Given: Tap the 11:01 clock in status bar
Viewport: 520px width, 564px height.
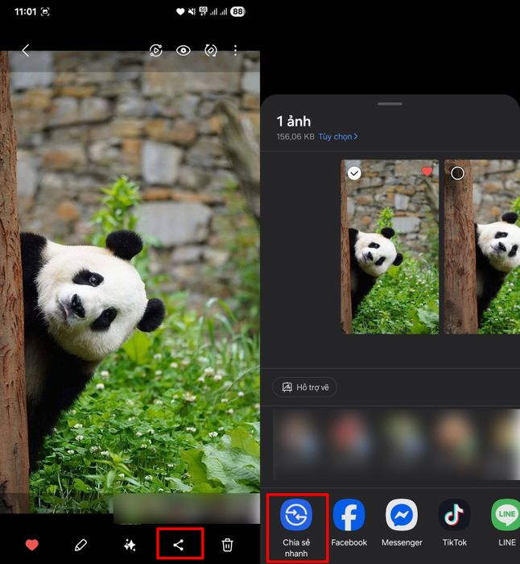Looking at the screenshot, I should pyautogui.click(x=25, y=11).
